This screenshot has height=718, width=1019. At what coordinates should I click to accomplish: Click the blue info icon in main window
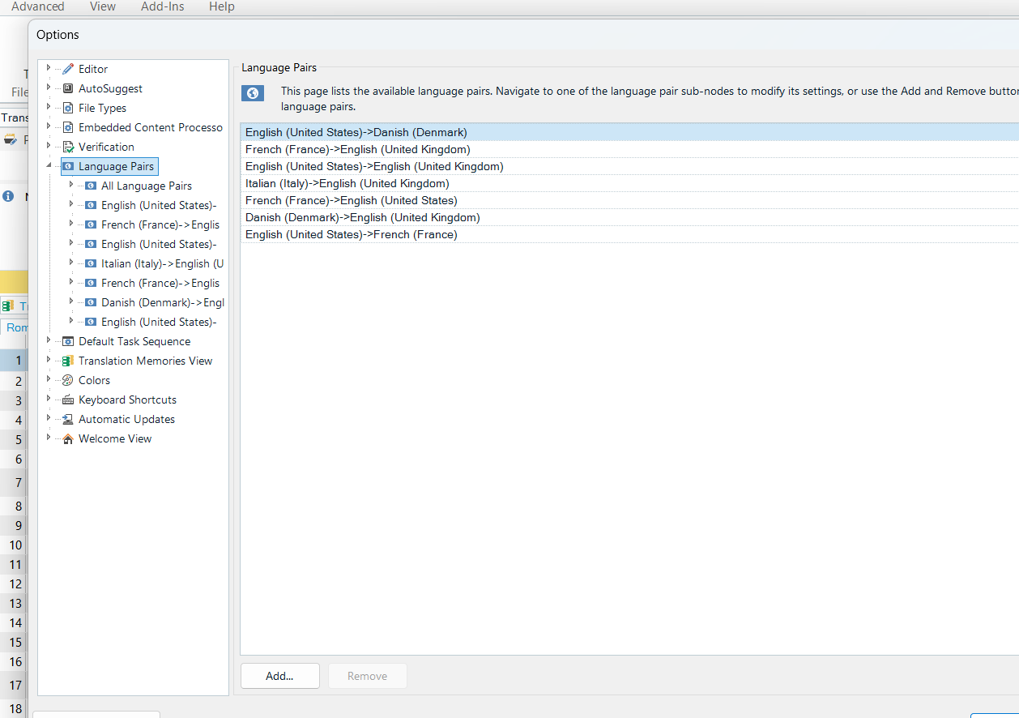(8, 196)
